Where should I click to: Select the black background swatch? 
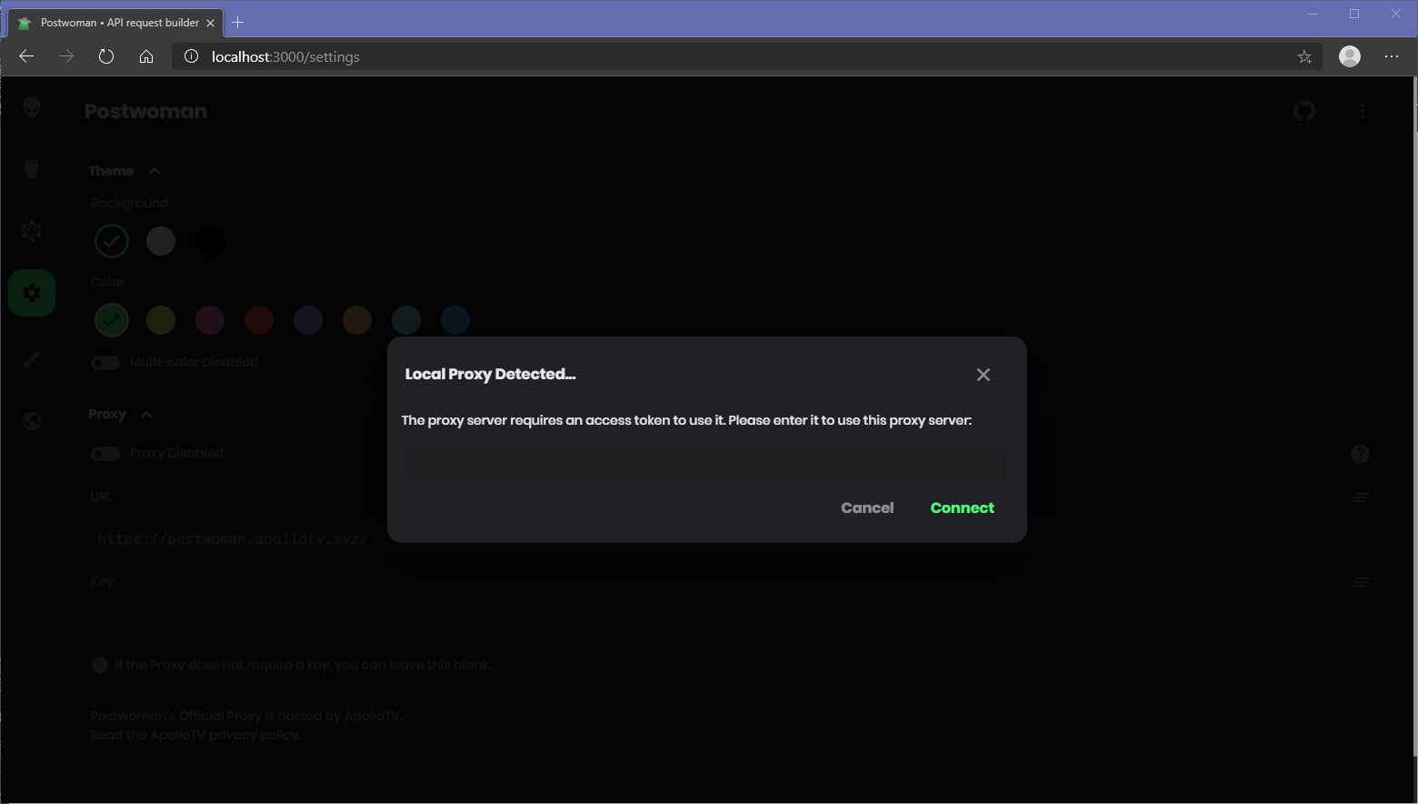[x=210, y=241]
